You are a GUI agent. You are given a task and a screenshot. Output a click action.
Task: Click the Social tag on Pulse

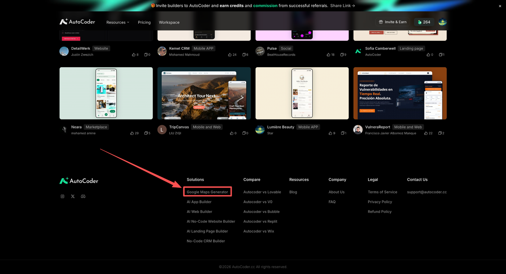tap(286, 49)
